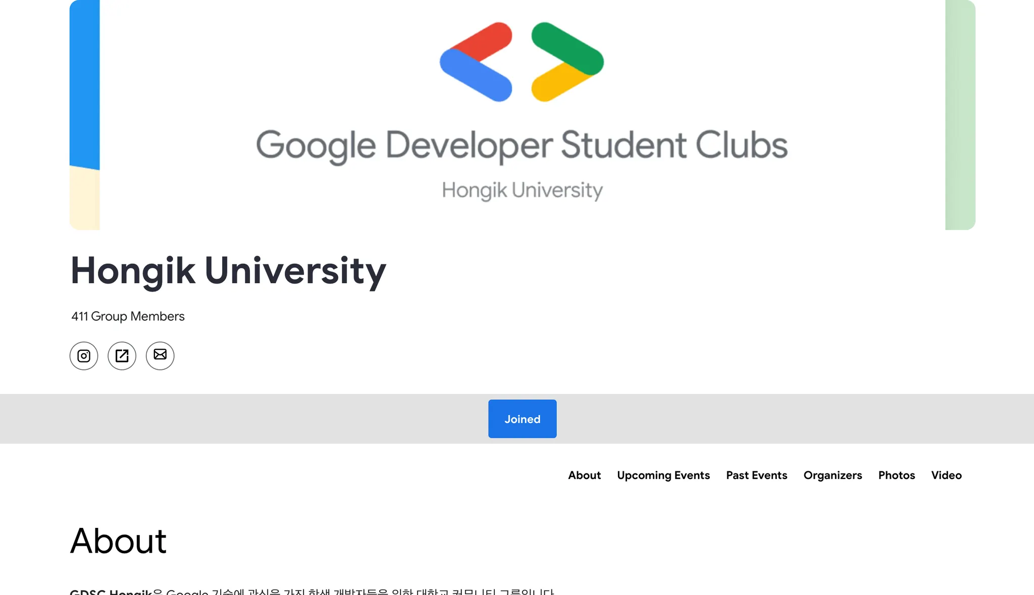Click the bold GDSC Hongik description text
Viewport: 1034px width, 595px height.
pyautogui.click(x=111, y=591)
